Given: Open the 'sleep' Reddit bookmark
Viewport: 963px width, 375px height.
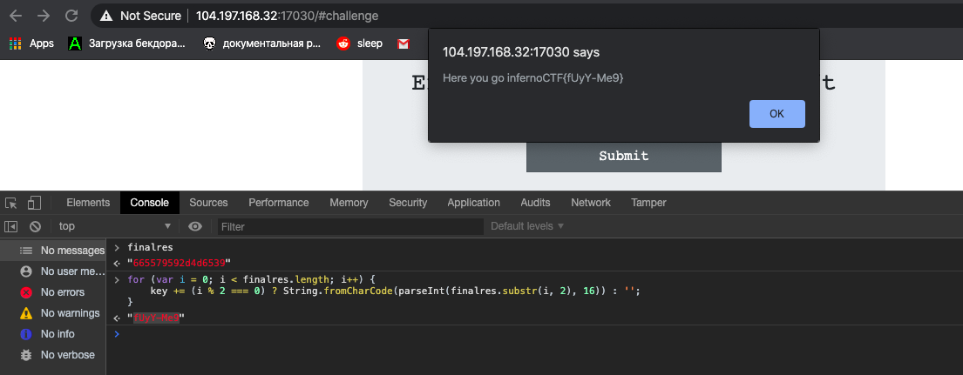Looking at the screenshot, I should (360, 44).
